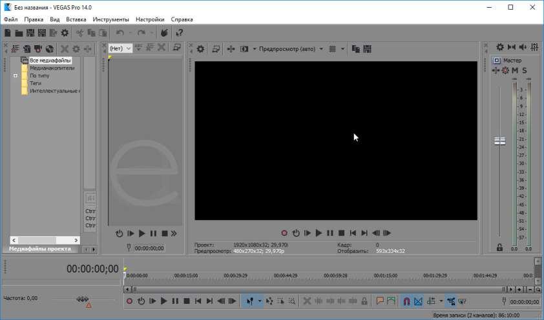
Task: Open master bus audio properties gear
Action: click(x=500, y=46)
